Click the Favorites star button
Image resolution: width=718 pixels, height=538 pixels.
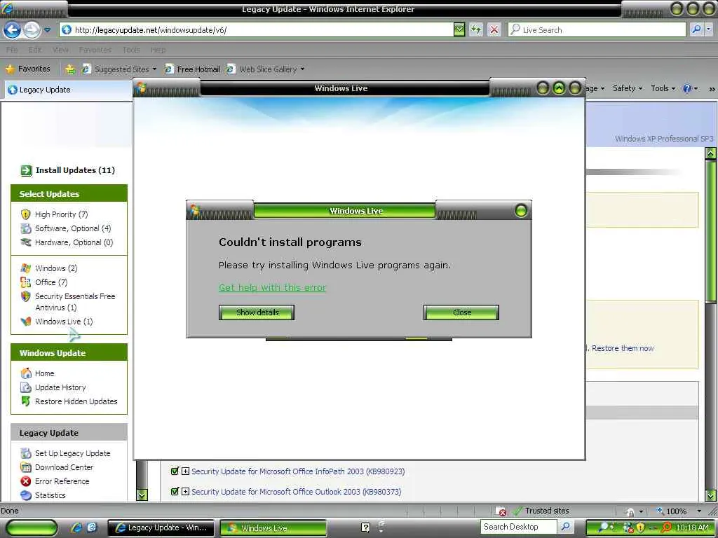(27, 69)
